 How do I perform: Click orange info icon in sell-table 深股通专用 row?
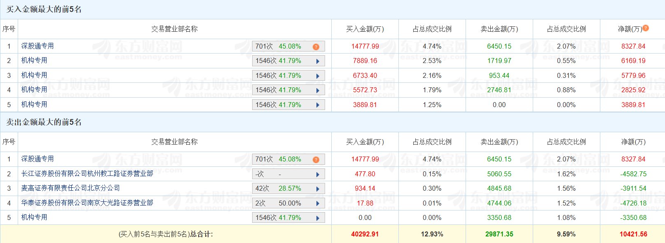[x=316, y=160]
